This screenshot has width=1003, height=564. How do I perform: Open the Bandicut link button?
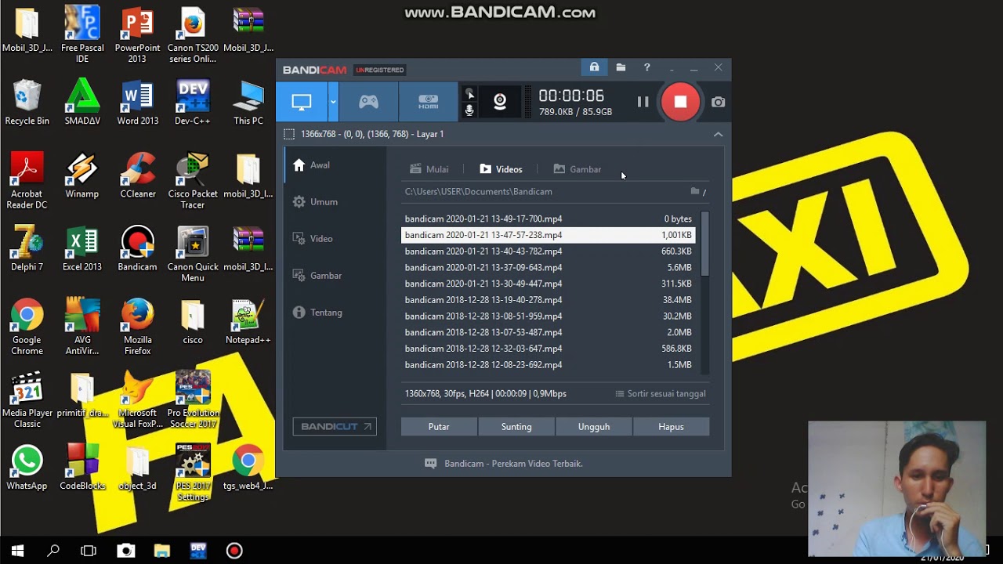[335, 427]
